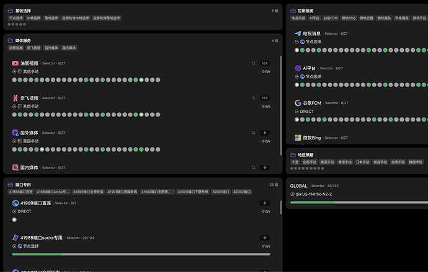The image size is (428, 272).
Task: Click the 地区策略 folder icon
Action: click(293, 155)
